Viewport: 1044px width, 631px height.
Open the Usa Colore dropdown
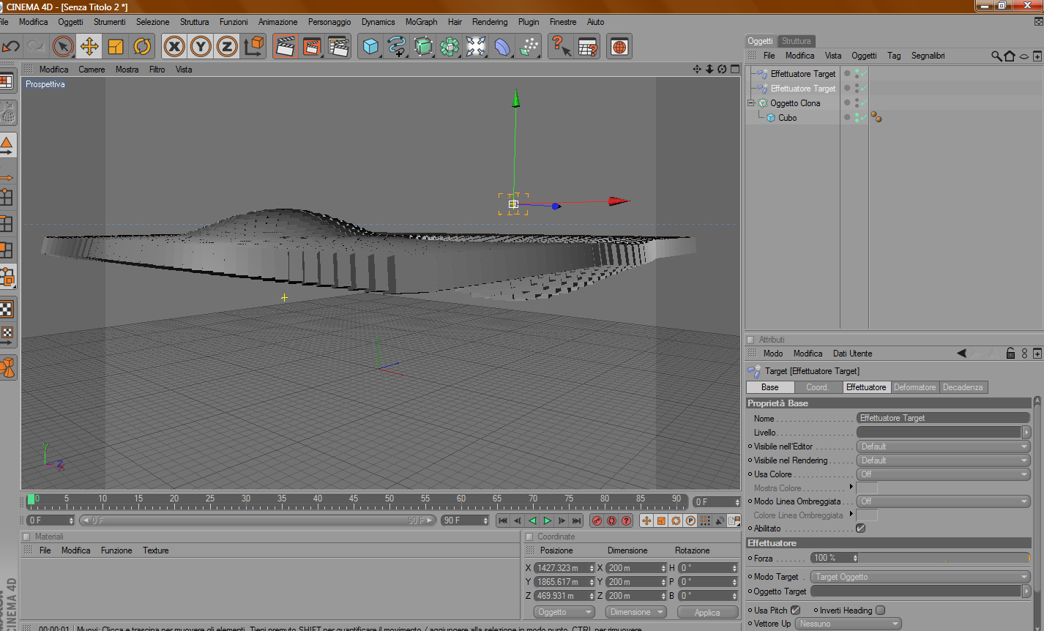click(944, 474)
